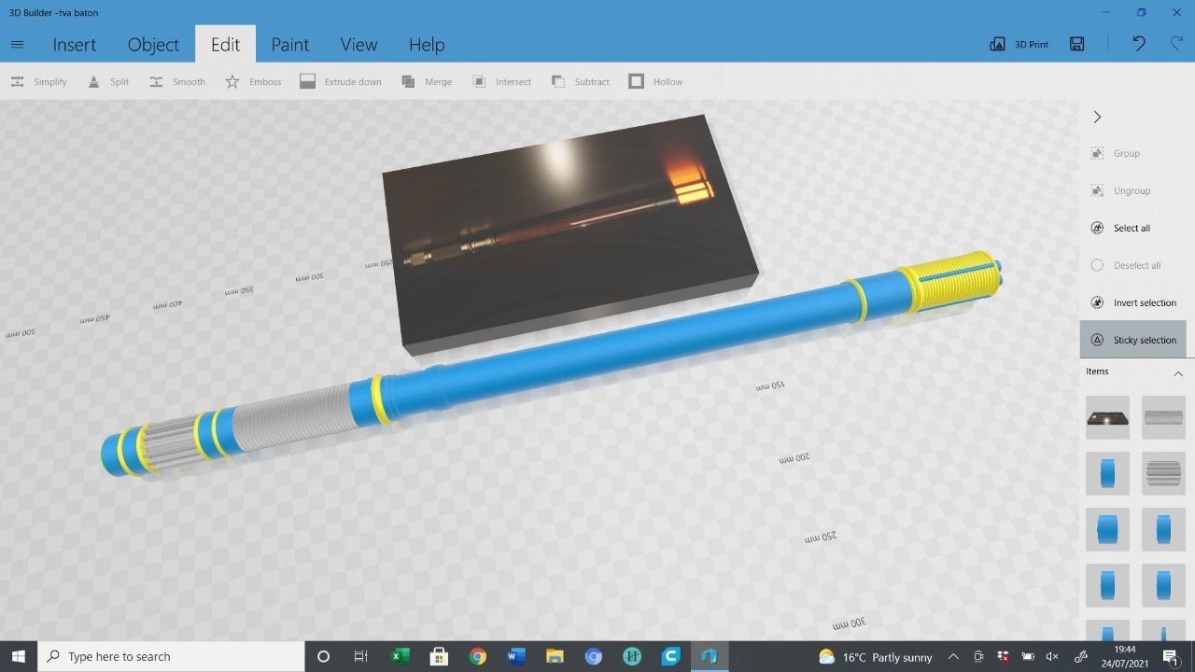Redo the last action
The image size is (1195, 672).
click(1177, 44)
